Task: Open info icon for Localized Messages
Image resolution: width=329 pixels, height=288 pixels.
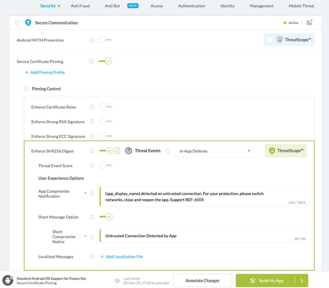Action: [92, 256]
